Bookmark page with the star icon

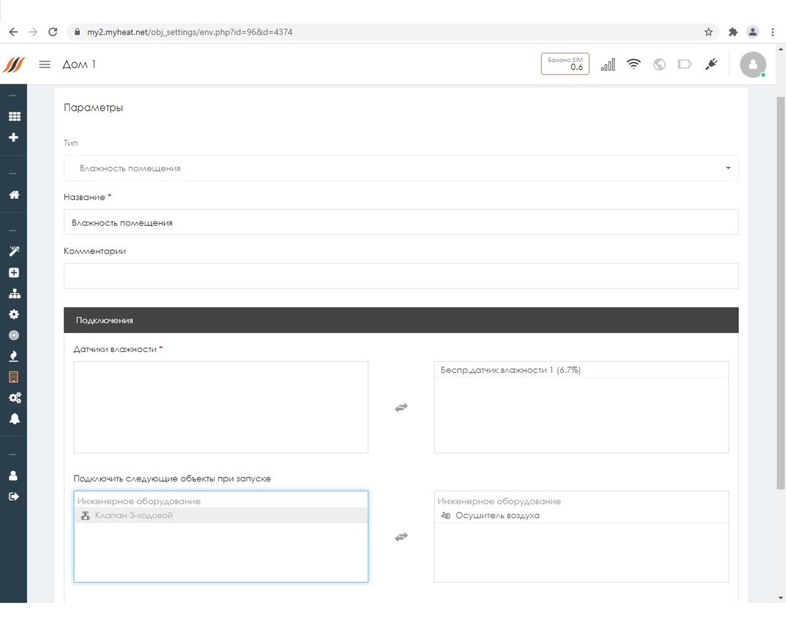708,31
